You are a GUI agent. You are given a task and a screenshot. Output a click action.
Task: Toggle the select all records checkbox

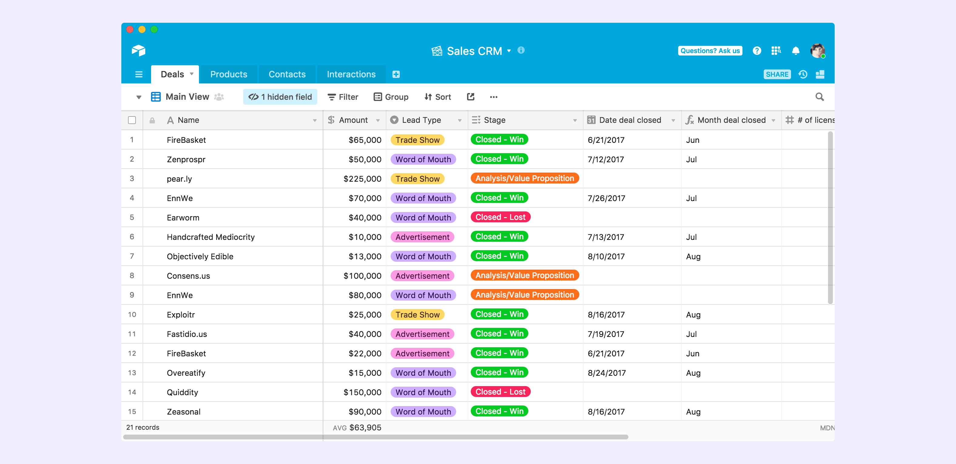[x=132, y=120]
